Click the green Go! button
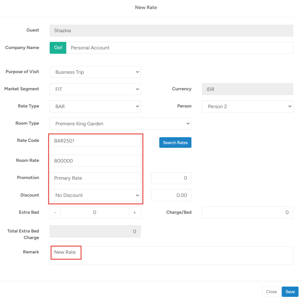The height and width of the screenshot is (300, 302). (x=58, y=48)
